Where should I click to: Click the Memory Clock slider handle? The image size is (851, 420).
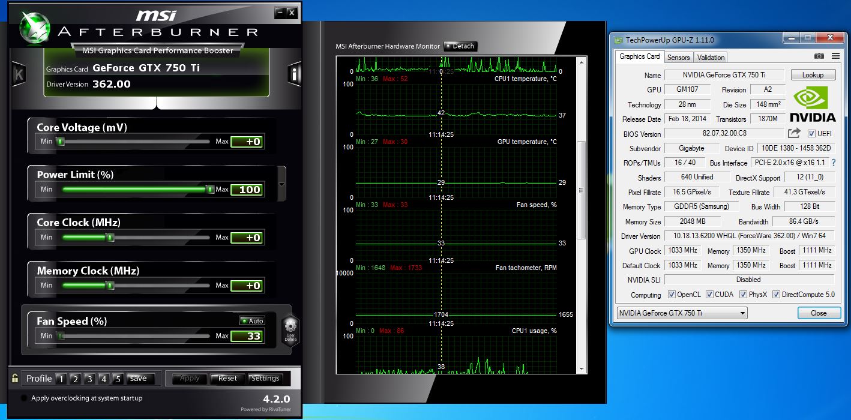(x=110, y=286)
